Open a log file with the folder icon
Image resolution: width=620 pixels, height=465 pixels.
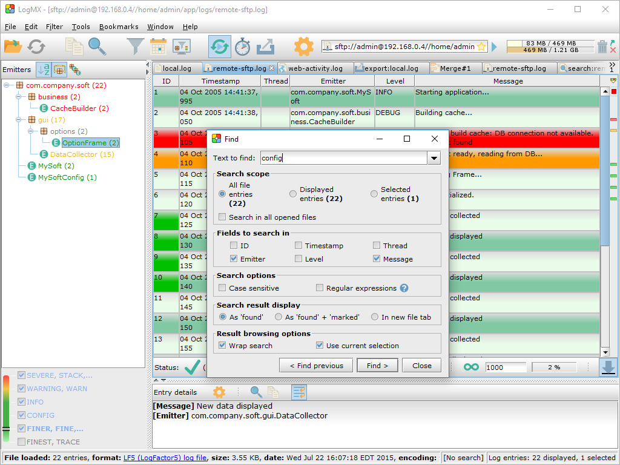tap(13, 46)
